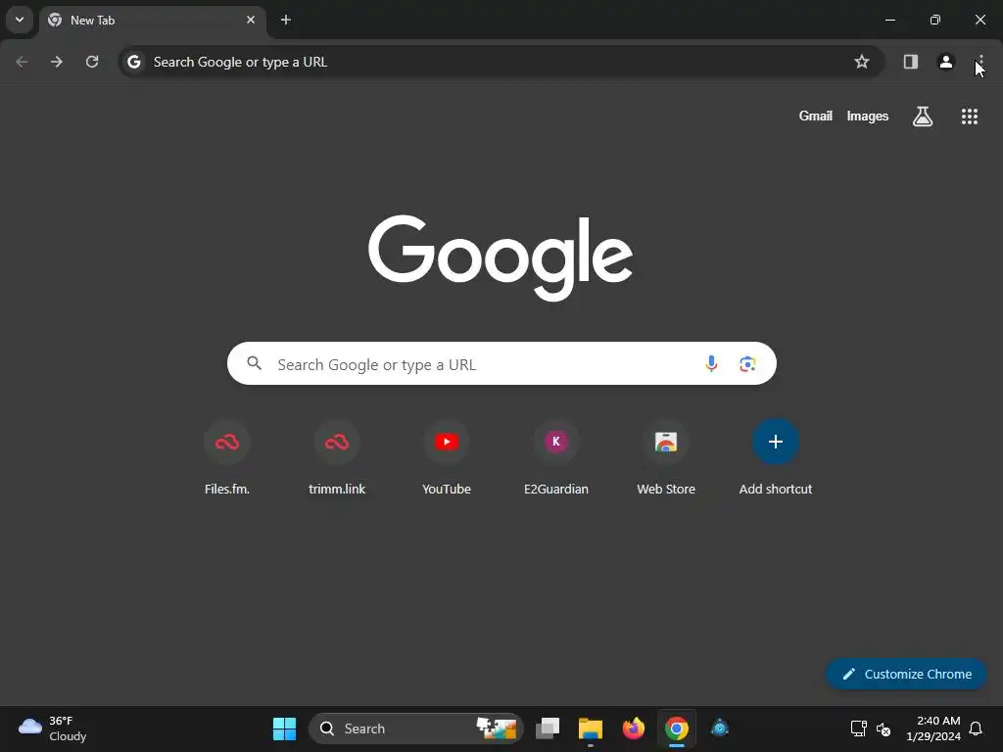The height and width of the screenshot is (752, 1003).
Task: Click the search magnifier icon in the search box
Action: click(x=255, y=363)
